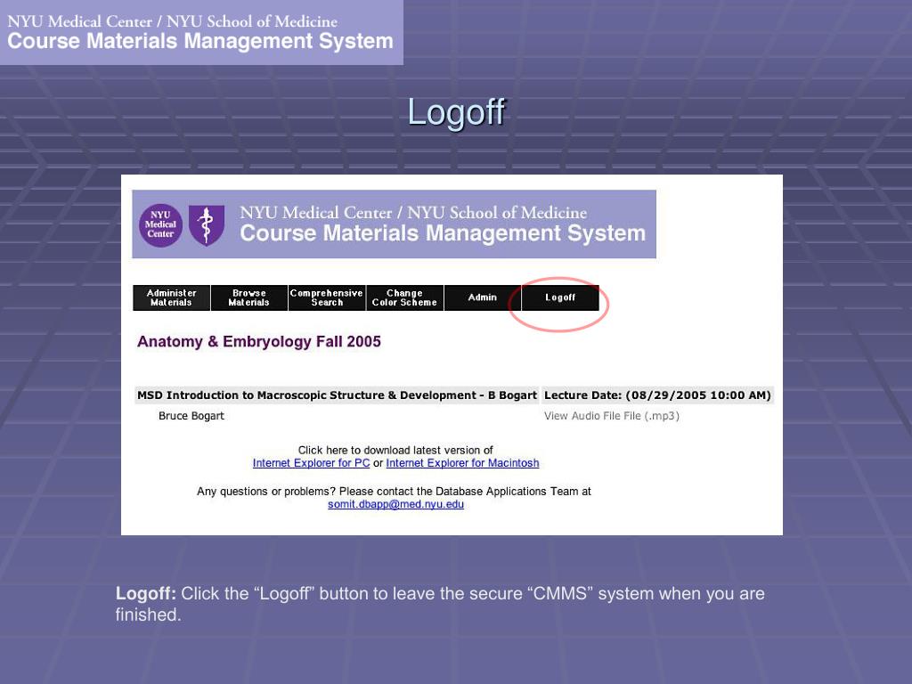Click the slide title Logoff
Screen dimensions: 912x684
click(x=456, y=112)
